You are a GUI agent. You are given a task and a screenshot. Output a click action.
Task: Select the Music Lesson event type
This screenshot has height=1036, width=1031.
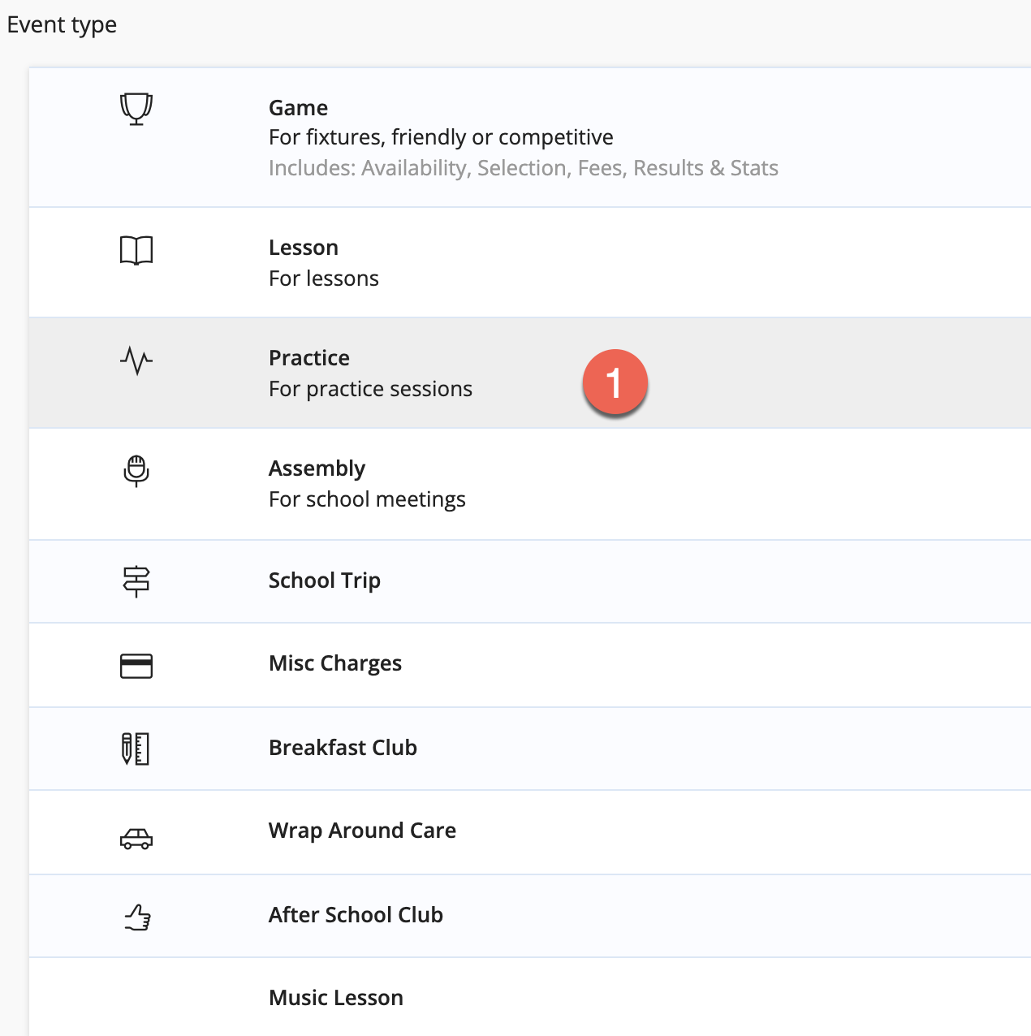(530, 997)
